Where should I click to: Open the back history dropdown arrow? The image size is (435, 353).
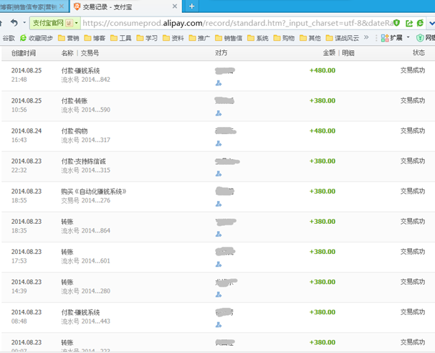[x=24, y=22]
